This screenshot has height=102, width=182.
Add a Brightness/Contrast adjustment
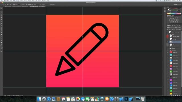point(170,18)
